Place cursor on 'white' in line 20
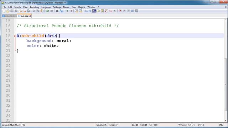 pyautogui.click(x=50, y=46)
